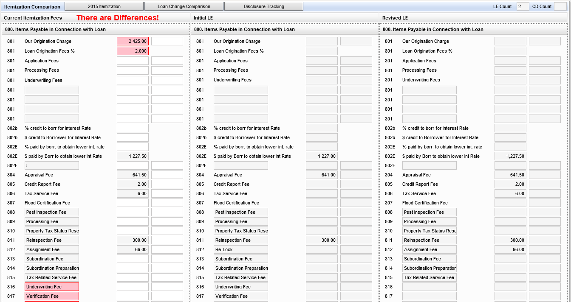Click Flood Certification Fee label in Current fees
The image size is (571, 302).
click(47, 203)
